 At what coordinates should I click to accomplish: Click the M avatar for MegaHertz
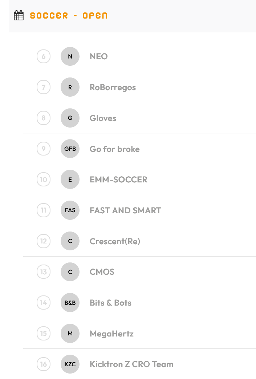[x=70, y=333]
